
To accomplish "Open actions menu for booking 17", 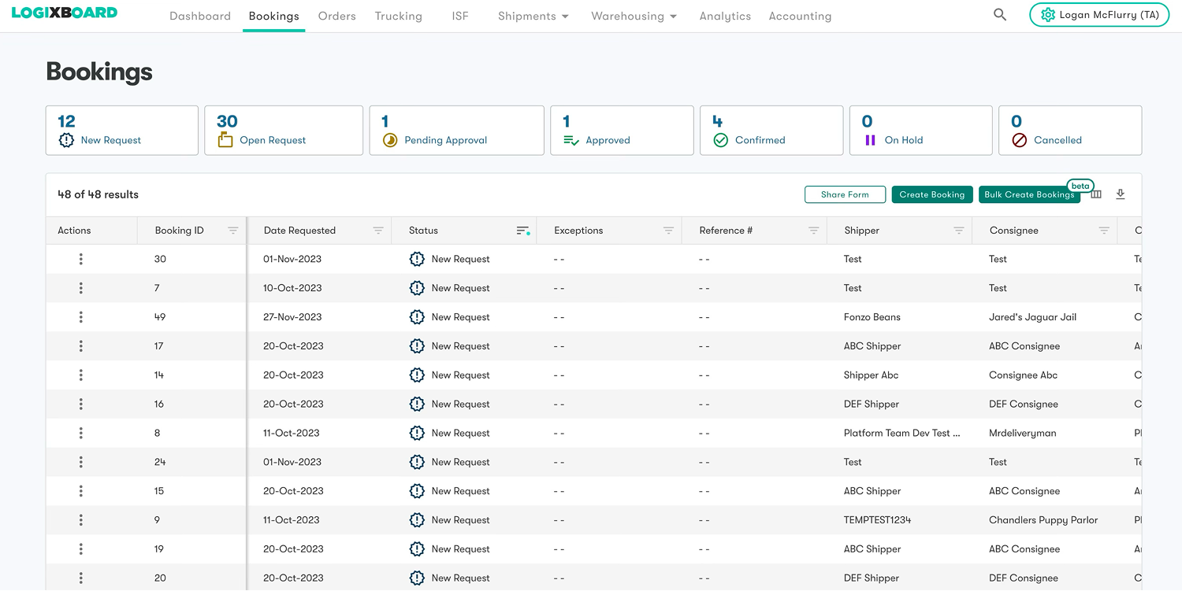I will [81, 346].
